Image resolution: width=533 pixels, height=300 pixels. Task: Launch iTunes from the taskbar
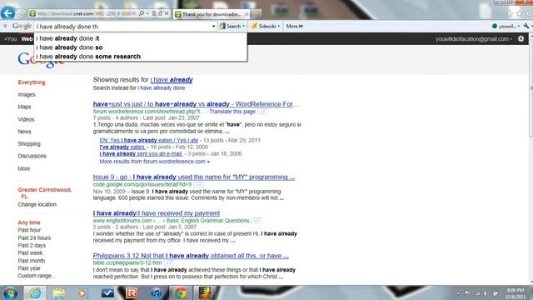tap(156, 293)
